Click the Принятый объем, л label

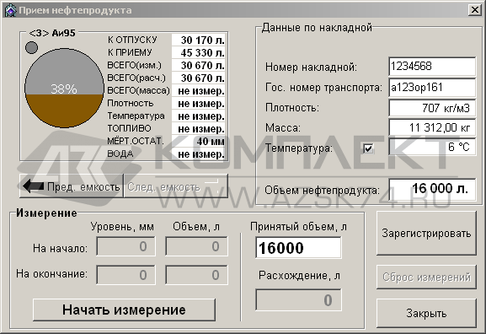tap(298, 227)
